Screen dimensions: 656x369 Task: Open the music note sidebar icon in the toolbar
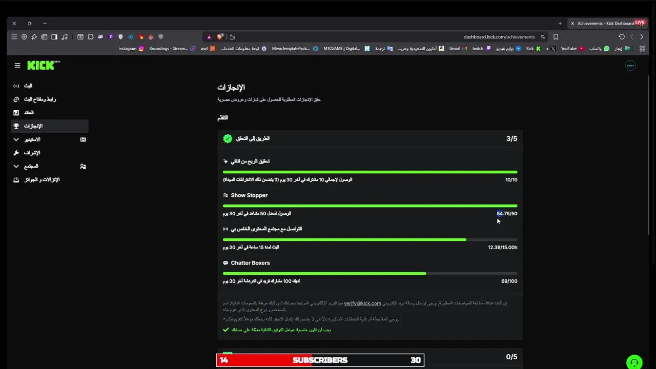pos(65,37)
